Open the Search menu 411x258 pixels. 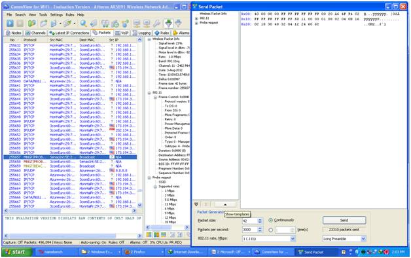pyautogui.click(x=20, y=14)
